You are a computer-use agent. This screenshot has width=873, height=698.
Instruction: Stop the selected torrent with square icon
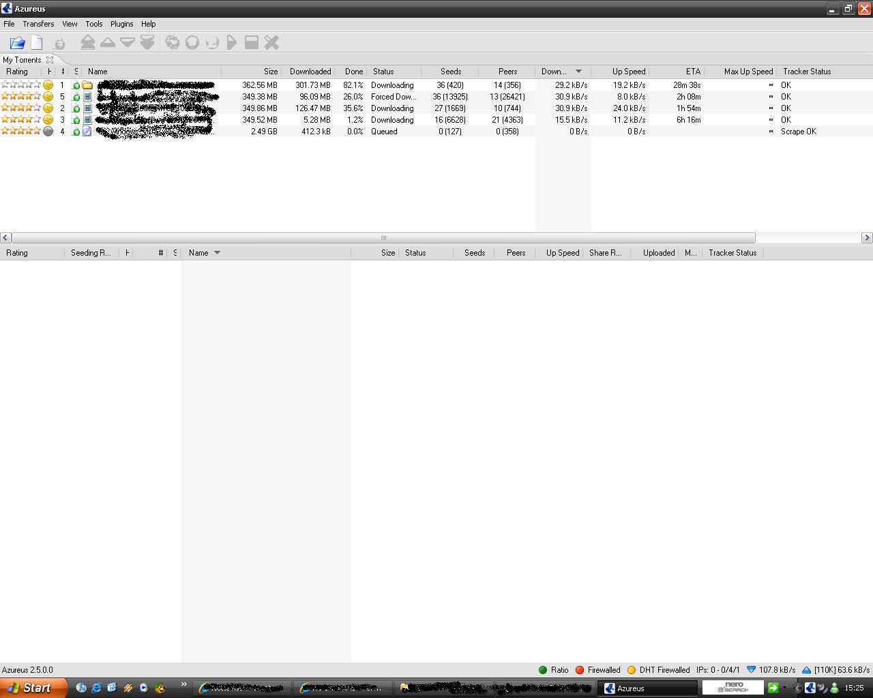(252, 43)
